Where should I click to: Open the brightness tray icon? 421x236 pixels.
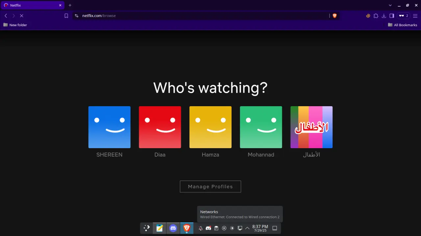pyautogui.click(x=232, y=228)
